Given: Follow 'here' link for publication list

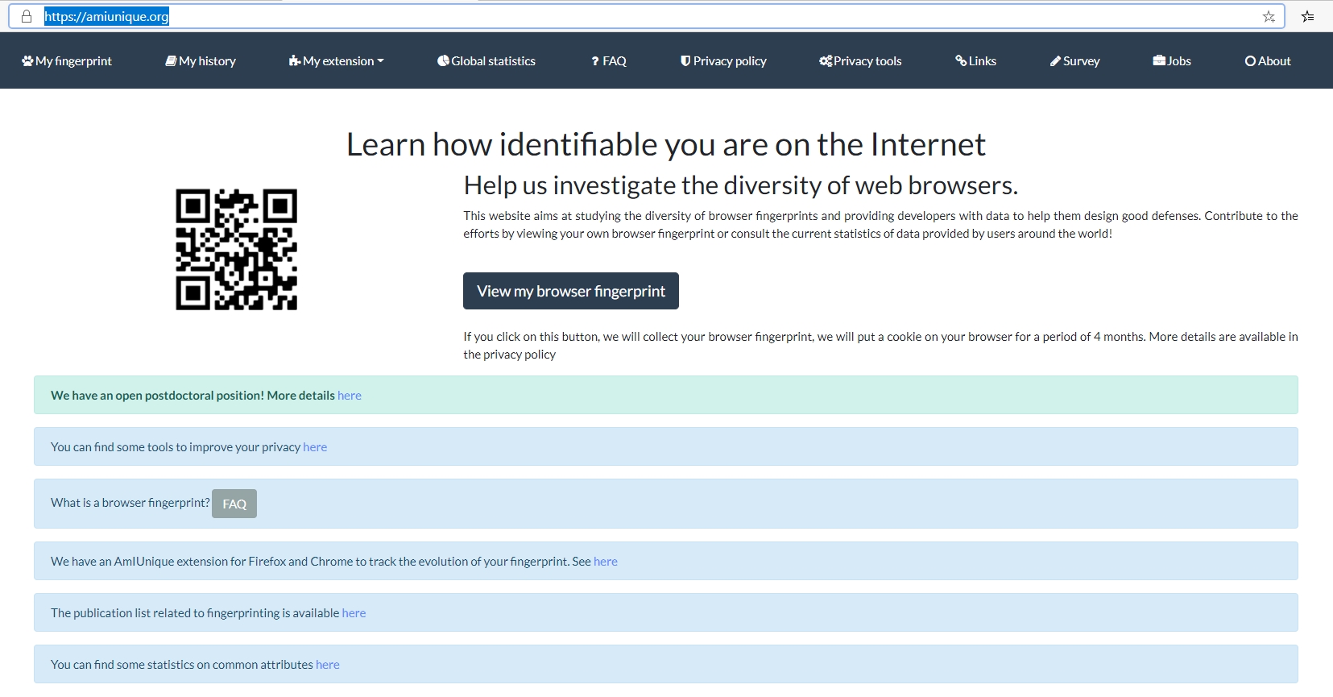Looking at the screenshot, I should (x=354, y=613).
